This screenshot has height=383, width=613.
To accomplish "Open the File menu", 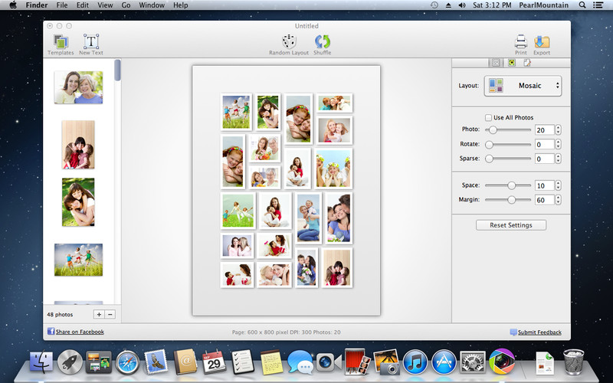I will tap(62, 5).
